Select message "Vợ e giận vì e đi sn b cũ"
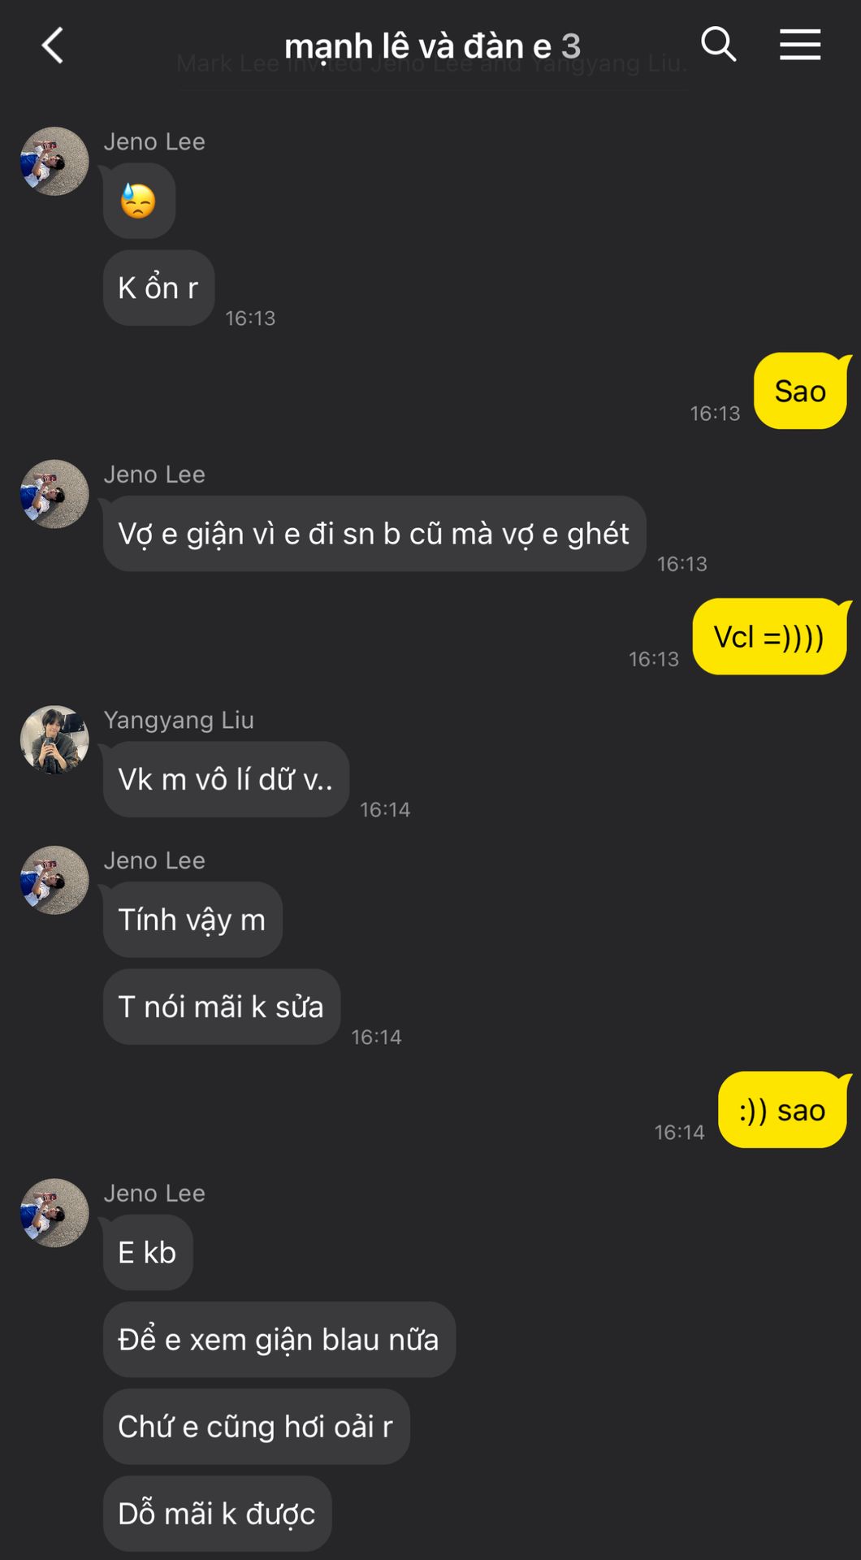Viewport: 861px width, 1560px height. coord(374,534)
